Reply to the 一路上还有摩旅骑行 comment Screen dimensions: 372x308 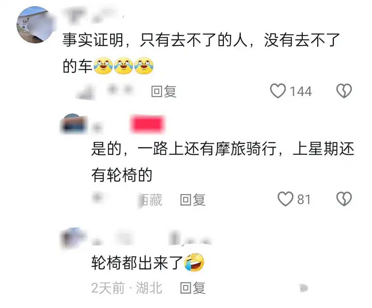pyautogui.click(x=193, y=200)
